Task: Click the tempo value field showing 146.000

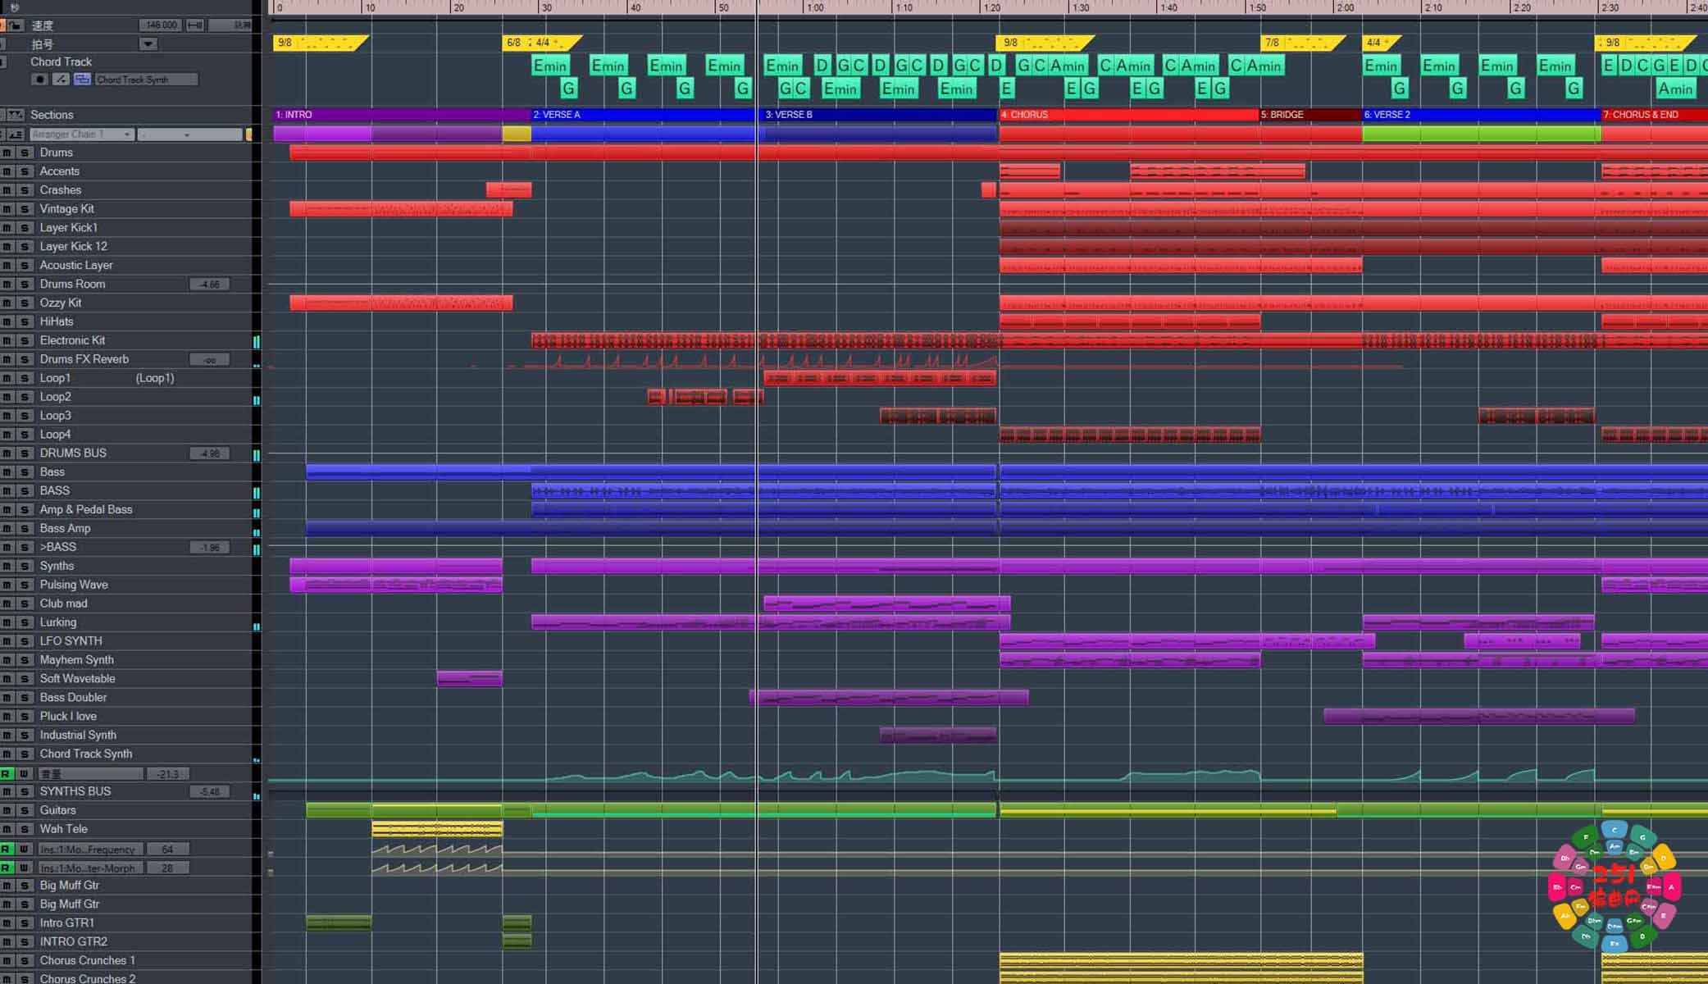Action: tap(161, 25)
